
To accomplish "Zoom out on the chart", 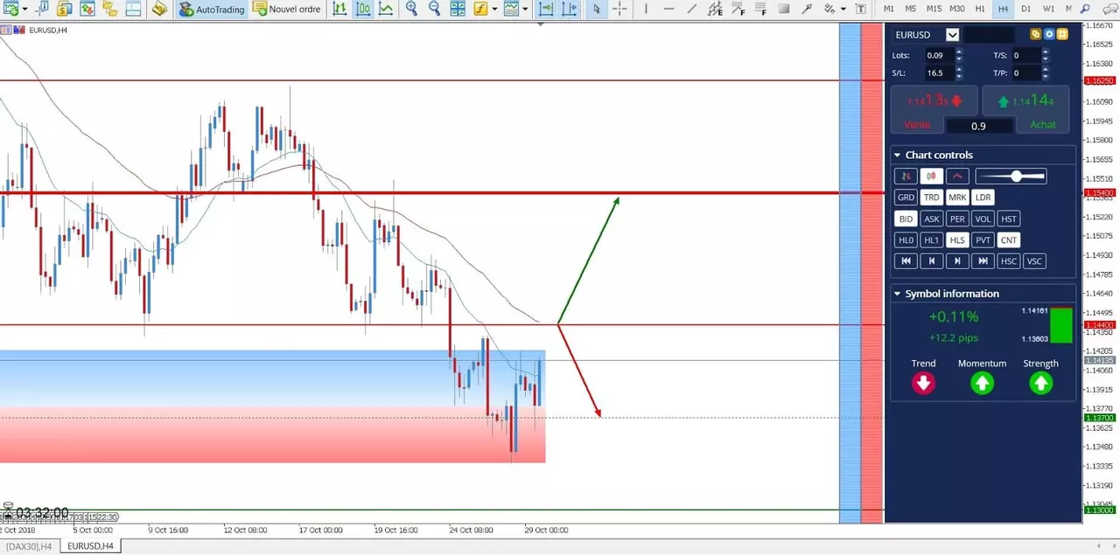I will (x=434, y=9).
